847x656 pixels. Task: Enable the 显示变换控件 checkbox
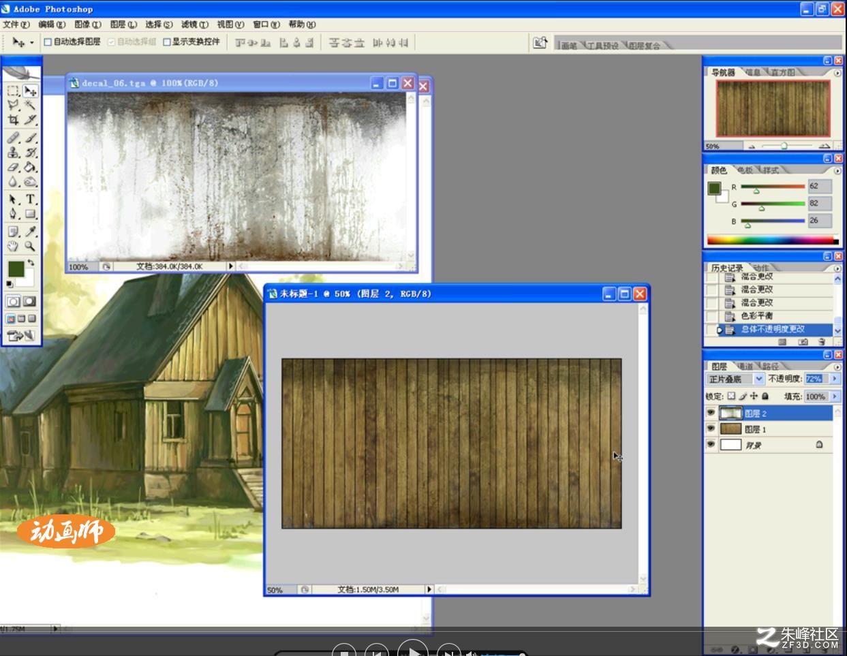(x=167, y=42)
